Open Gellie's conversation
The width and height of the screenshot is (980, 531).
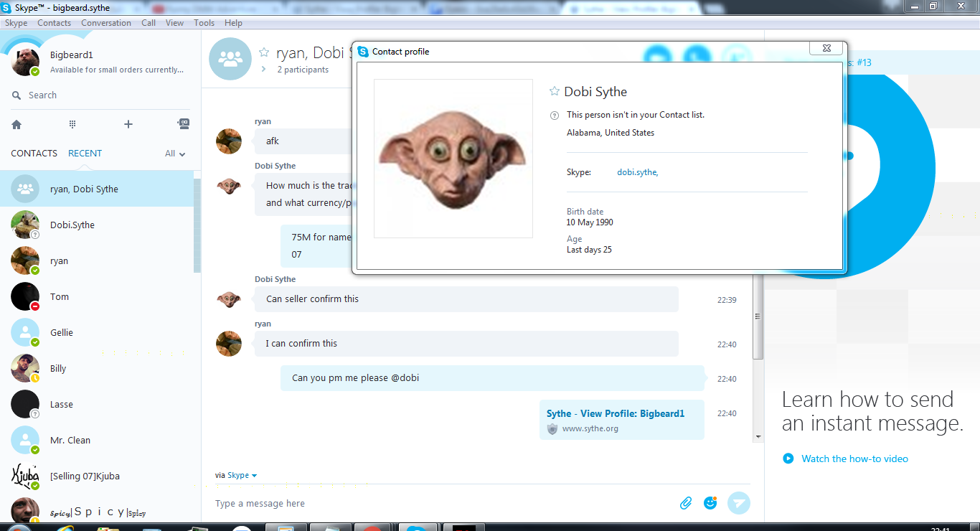pyautogui.click(x=97, y=332)
